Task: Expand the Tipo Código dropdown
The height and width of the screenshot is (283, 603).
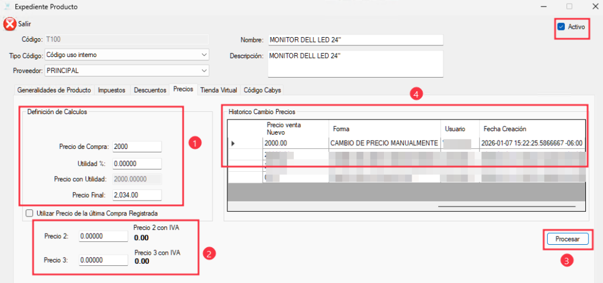Action: [204, 55]
